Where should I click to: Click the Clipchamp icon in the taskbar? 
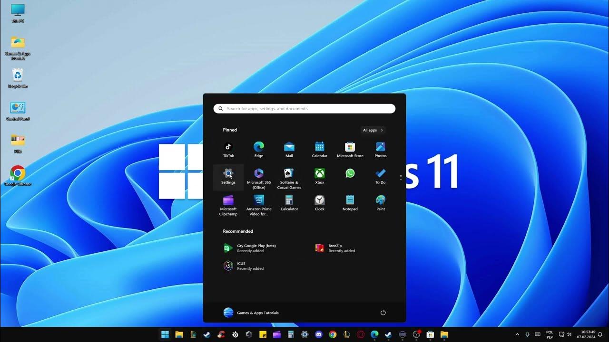click(x=277, y=334)
